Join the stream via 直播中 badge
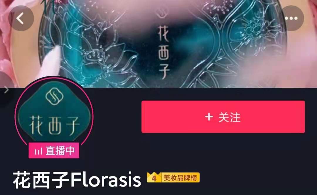 54,150
